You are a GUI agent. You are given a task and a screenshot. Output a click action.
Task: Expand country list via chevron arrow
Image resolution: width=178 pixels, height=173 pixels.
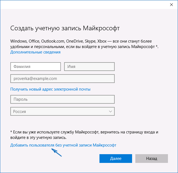click(x=110, y=111)
